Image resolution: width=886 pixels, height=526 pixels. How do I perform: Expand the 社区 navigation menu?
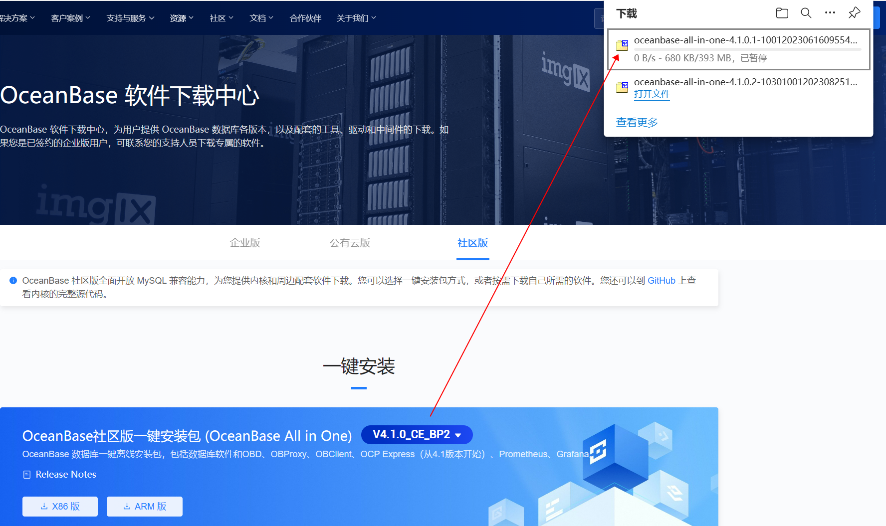point(221,18)
